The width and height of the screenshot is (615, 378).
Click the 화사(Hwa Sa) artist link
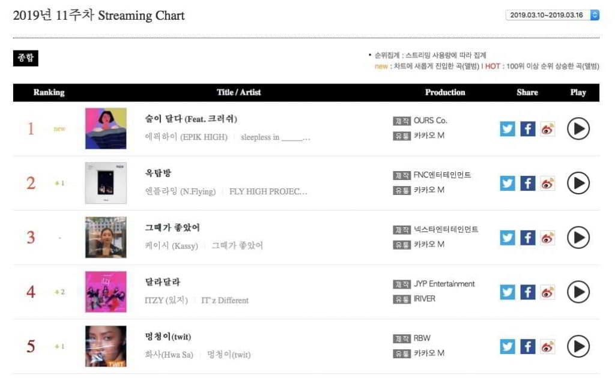click(x=169, y=354)
